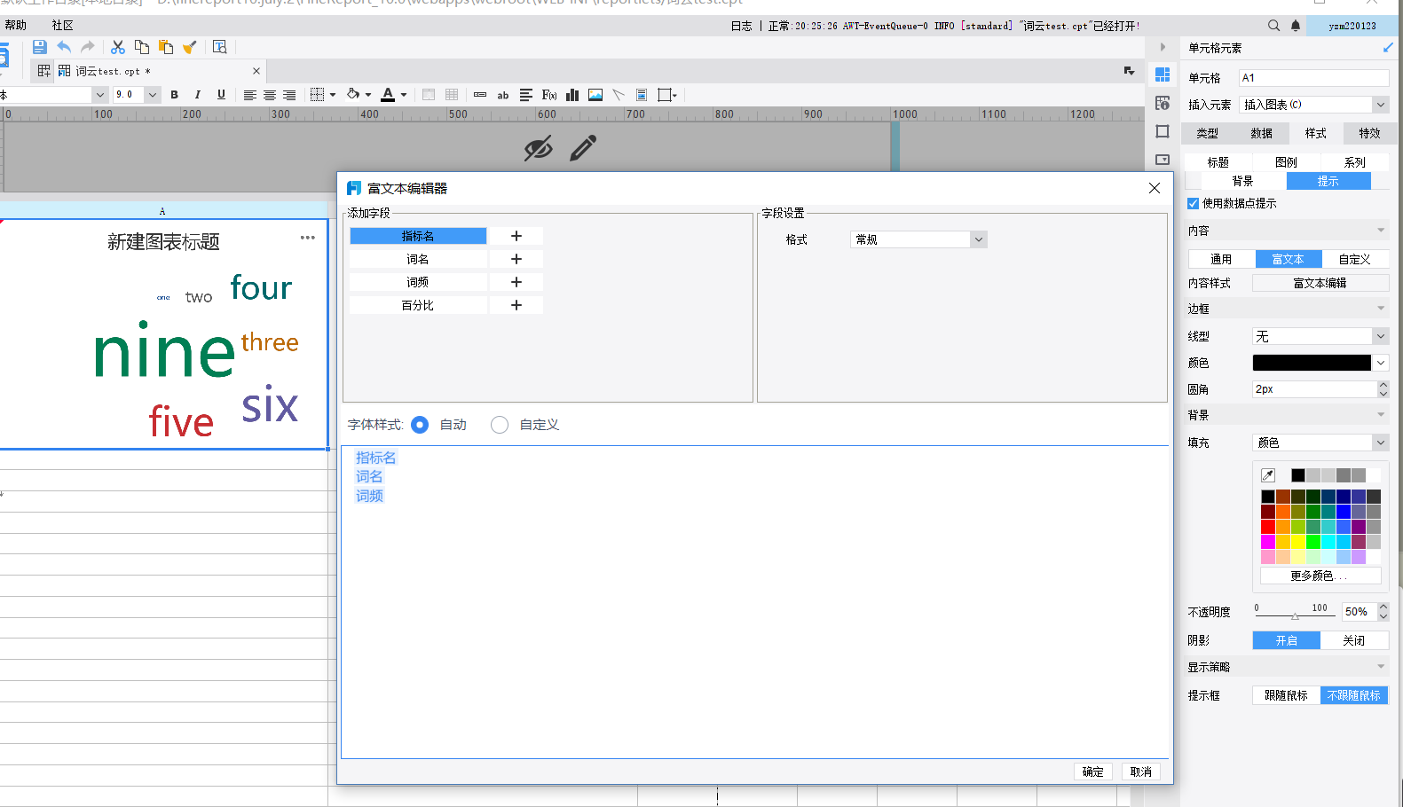Image resolution: width=1403 pixels, height=807 pixels.
Task: Switch to the 数据 tab
Action: tap(1262, 133)
